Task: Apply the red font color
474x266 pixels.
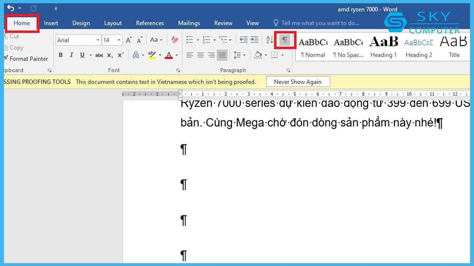Action: (169, 55)
